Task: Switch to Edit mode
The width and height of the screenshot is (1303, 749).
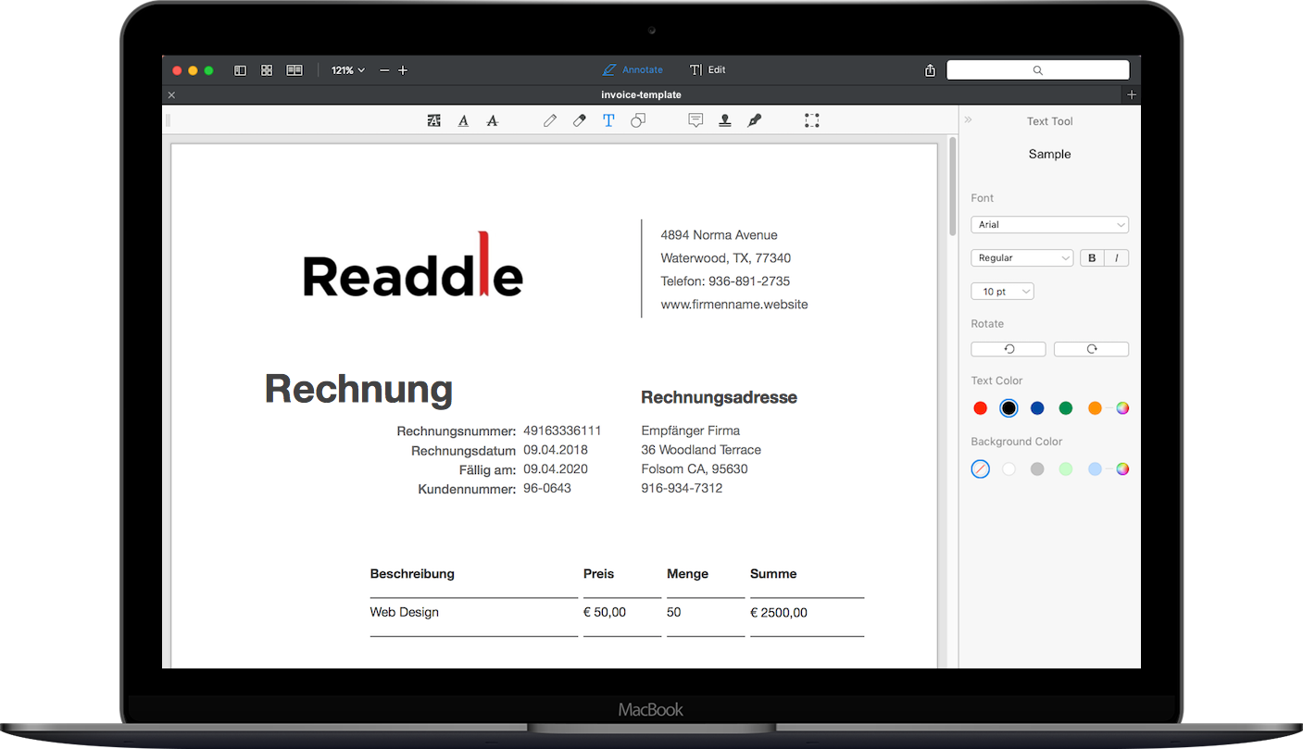Action: point(708,70)
